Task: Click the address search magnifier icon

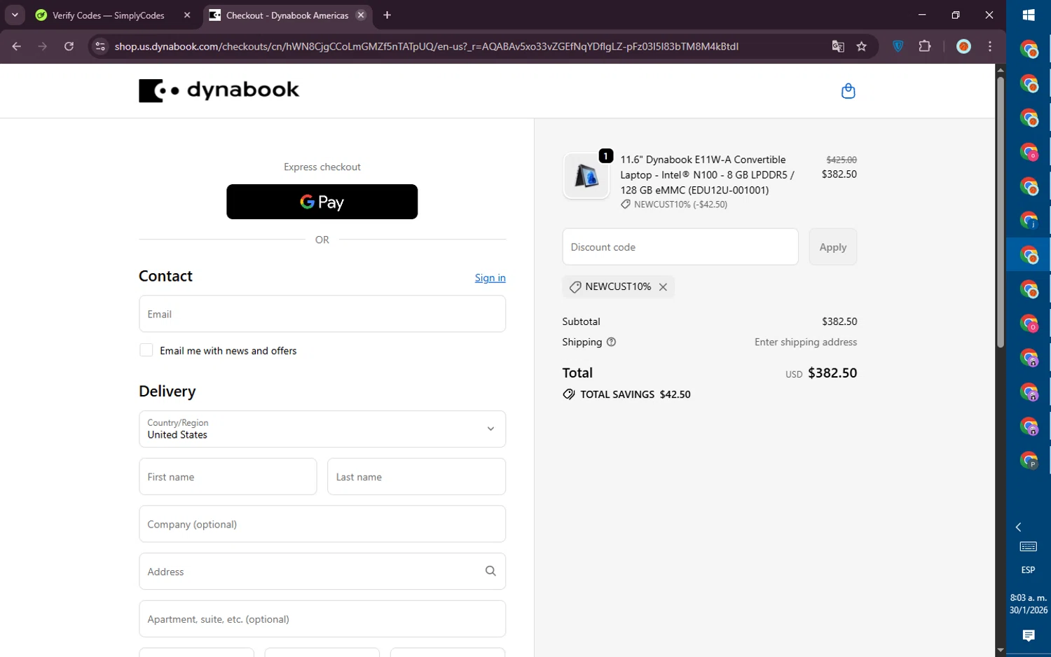Action: [x=490, y=572]
